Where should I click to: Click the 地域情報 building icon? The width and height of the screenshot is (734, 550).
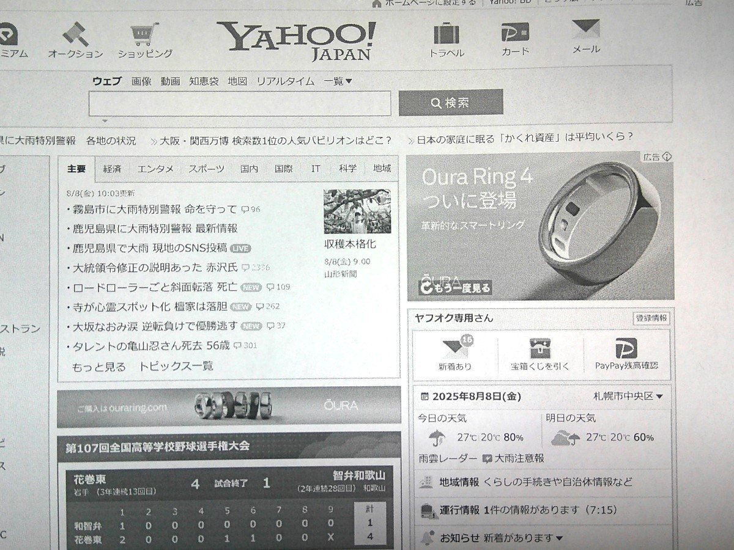[x=427, y=482]
